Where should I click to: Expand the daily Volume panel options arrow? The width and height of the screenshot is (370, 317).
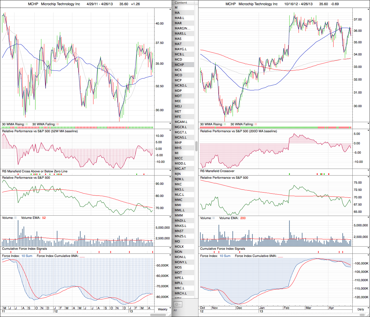[368, 217]
